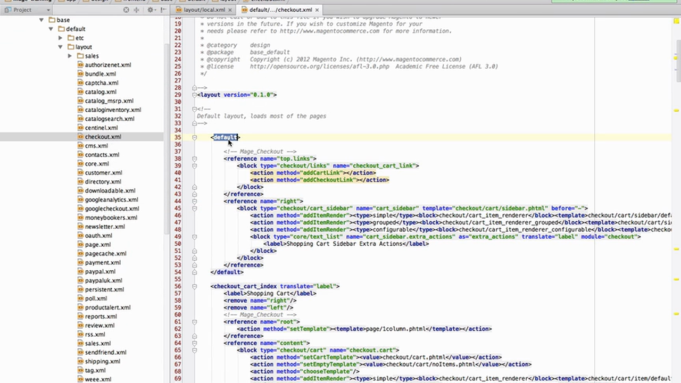Select the scroll-to-source crosshair icon
The image size is (681, 383).
click(x=126, y=10)
